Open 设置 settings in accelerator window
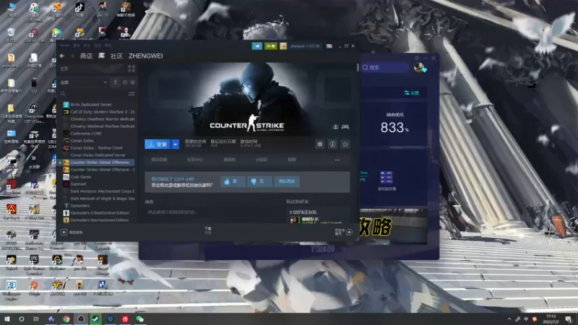The width and height of the screenshot is (578, 325). click(412, 93)
